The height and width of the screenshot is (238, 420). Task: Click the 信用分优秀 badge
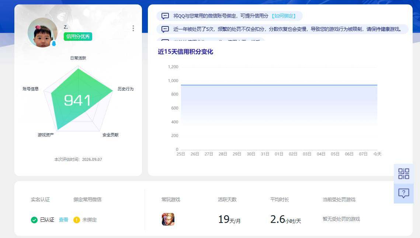click(x=78, y=37)
